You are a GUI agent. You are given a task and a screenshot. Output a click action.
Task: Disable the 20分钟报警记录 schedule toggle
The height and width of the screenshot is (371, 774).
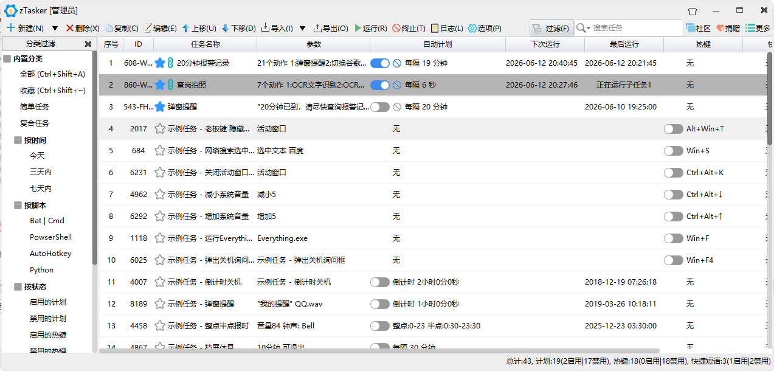coord(380,63)
